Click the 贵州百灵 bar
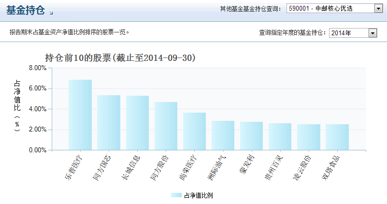Image resolution: width=387 pixels, height=204 pixels. coord(280,137)
